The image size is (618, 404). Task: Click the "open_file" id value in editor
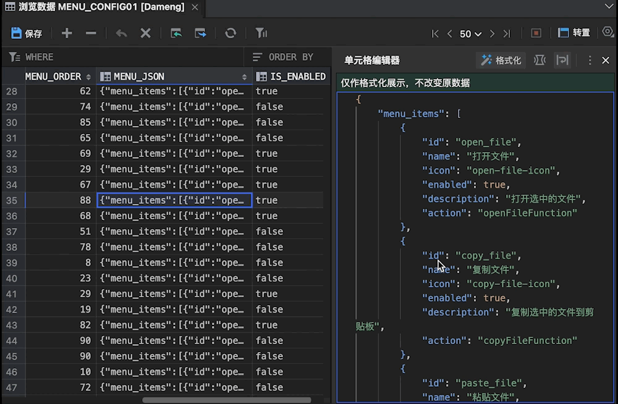486,142
